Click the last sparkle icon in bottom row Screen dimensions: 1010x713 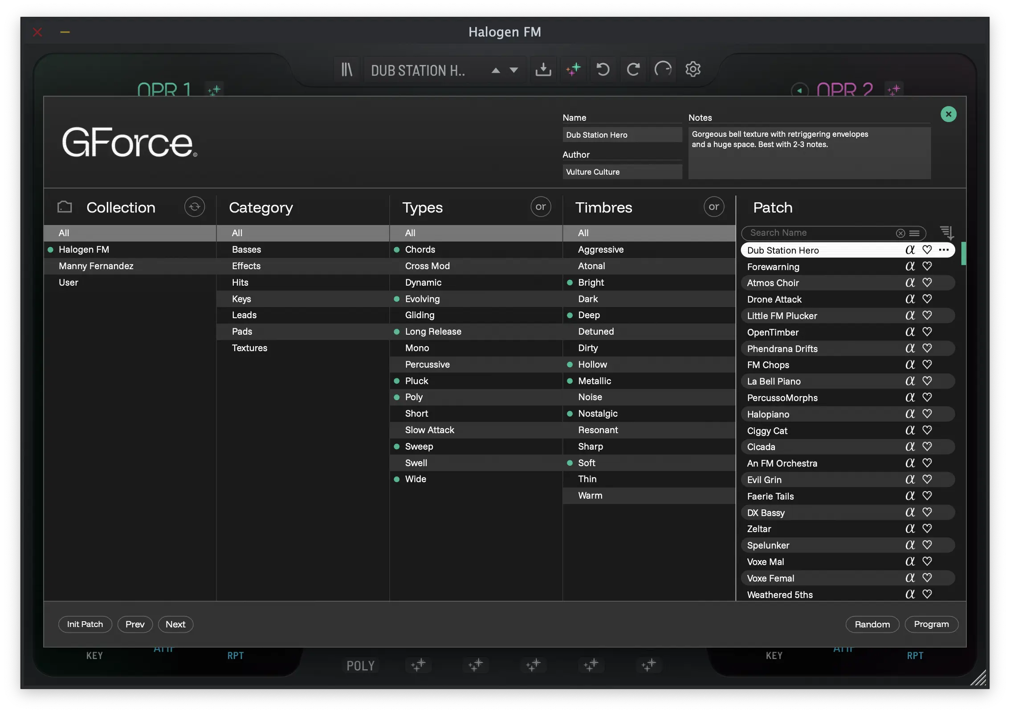(x=649, y=665)
